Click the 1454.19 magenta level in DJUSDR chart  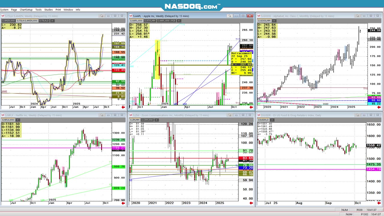pyautogui.click(x=374, y=169)
